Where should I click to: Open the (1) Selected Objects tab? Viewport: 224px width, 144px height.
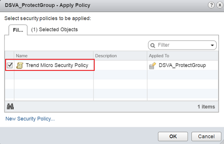(54, 30)
